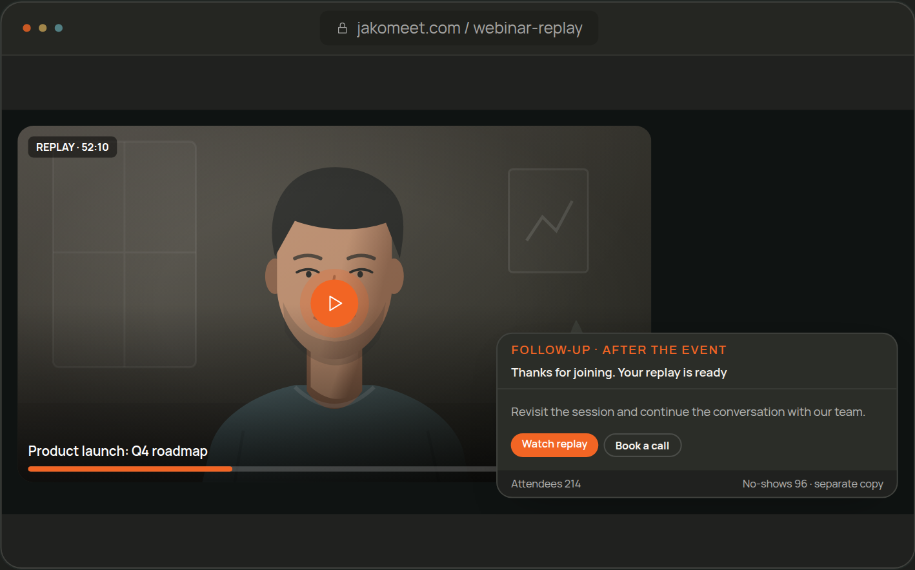
Task: Select the jakomeet.com address bar
Action: tap(459, 28)
